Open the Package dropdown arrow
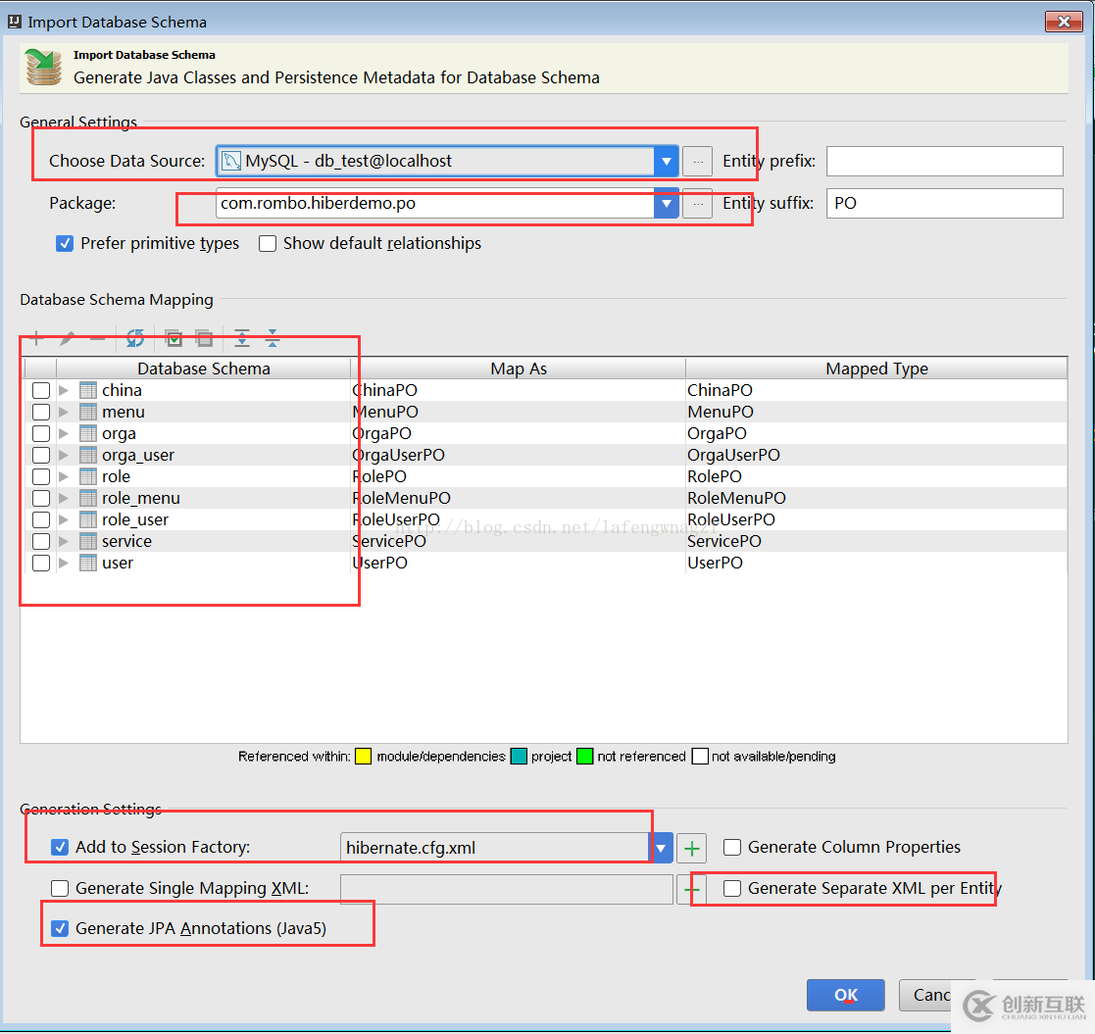The height and width of the screenshot is (1034, 1095). [x=667, y=204]
